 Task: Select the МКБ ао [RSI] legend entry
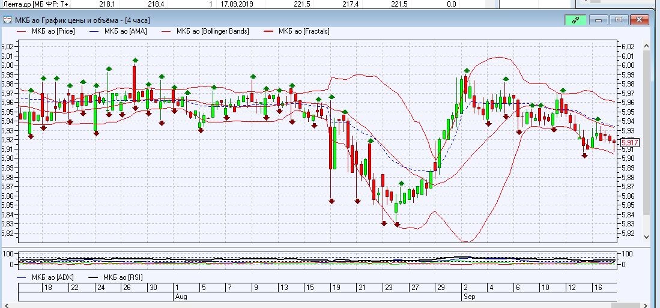point(117,277)
